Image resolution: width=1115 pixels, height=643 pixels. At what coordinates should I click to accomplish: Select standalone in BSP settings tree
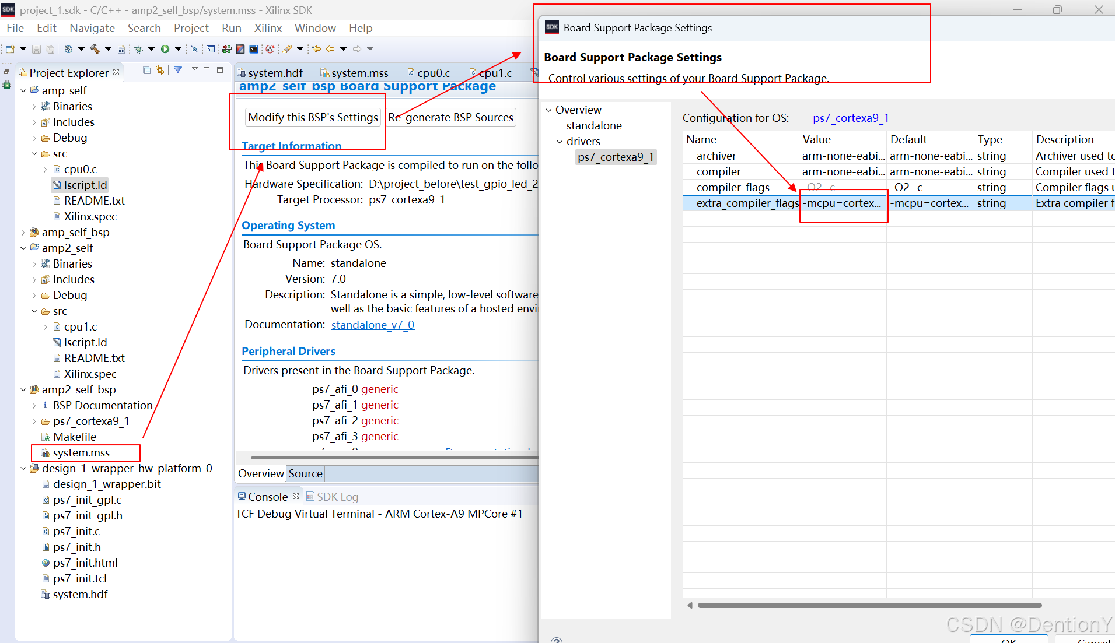(594, 125)
